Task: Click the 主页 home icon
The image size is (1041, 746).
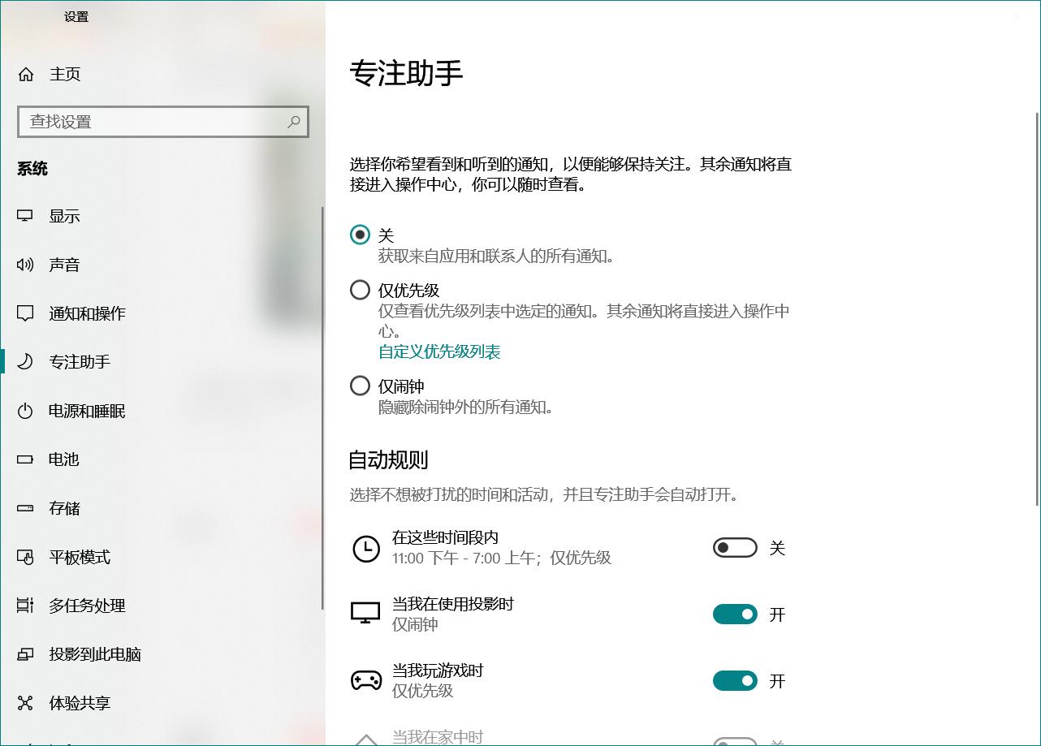Action: pyautogui.click(x=25, y=74)
